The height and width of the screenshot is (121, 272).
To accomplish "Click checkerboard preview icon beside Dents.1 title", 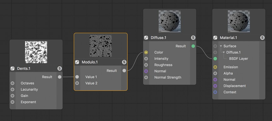I will coord(13,68).
